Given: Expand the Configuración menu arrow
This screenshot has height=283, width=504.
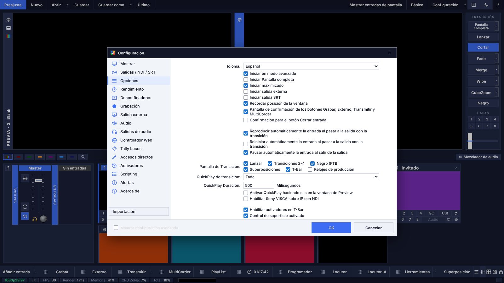Looking at the screenshot, I should click(x=465, y=5).
